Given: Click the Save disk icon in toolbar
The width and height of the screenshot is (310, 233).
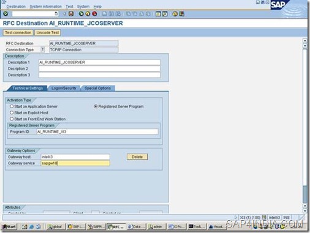Looking at the screenshot, I should tap(71, 13).
